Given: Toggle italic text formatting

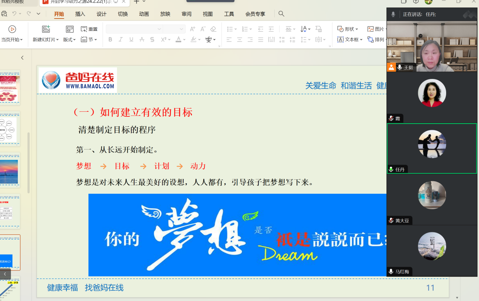Looking at the screenshot, I should 121,39.
